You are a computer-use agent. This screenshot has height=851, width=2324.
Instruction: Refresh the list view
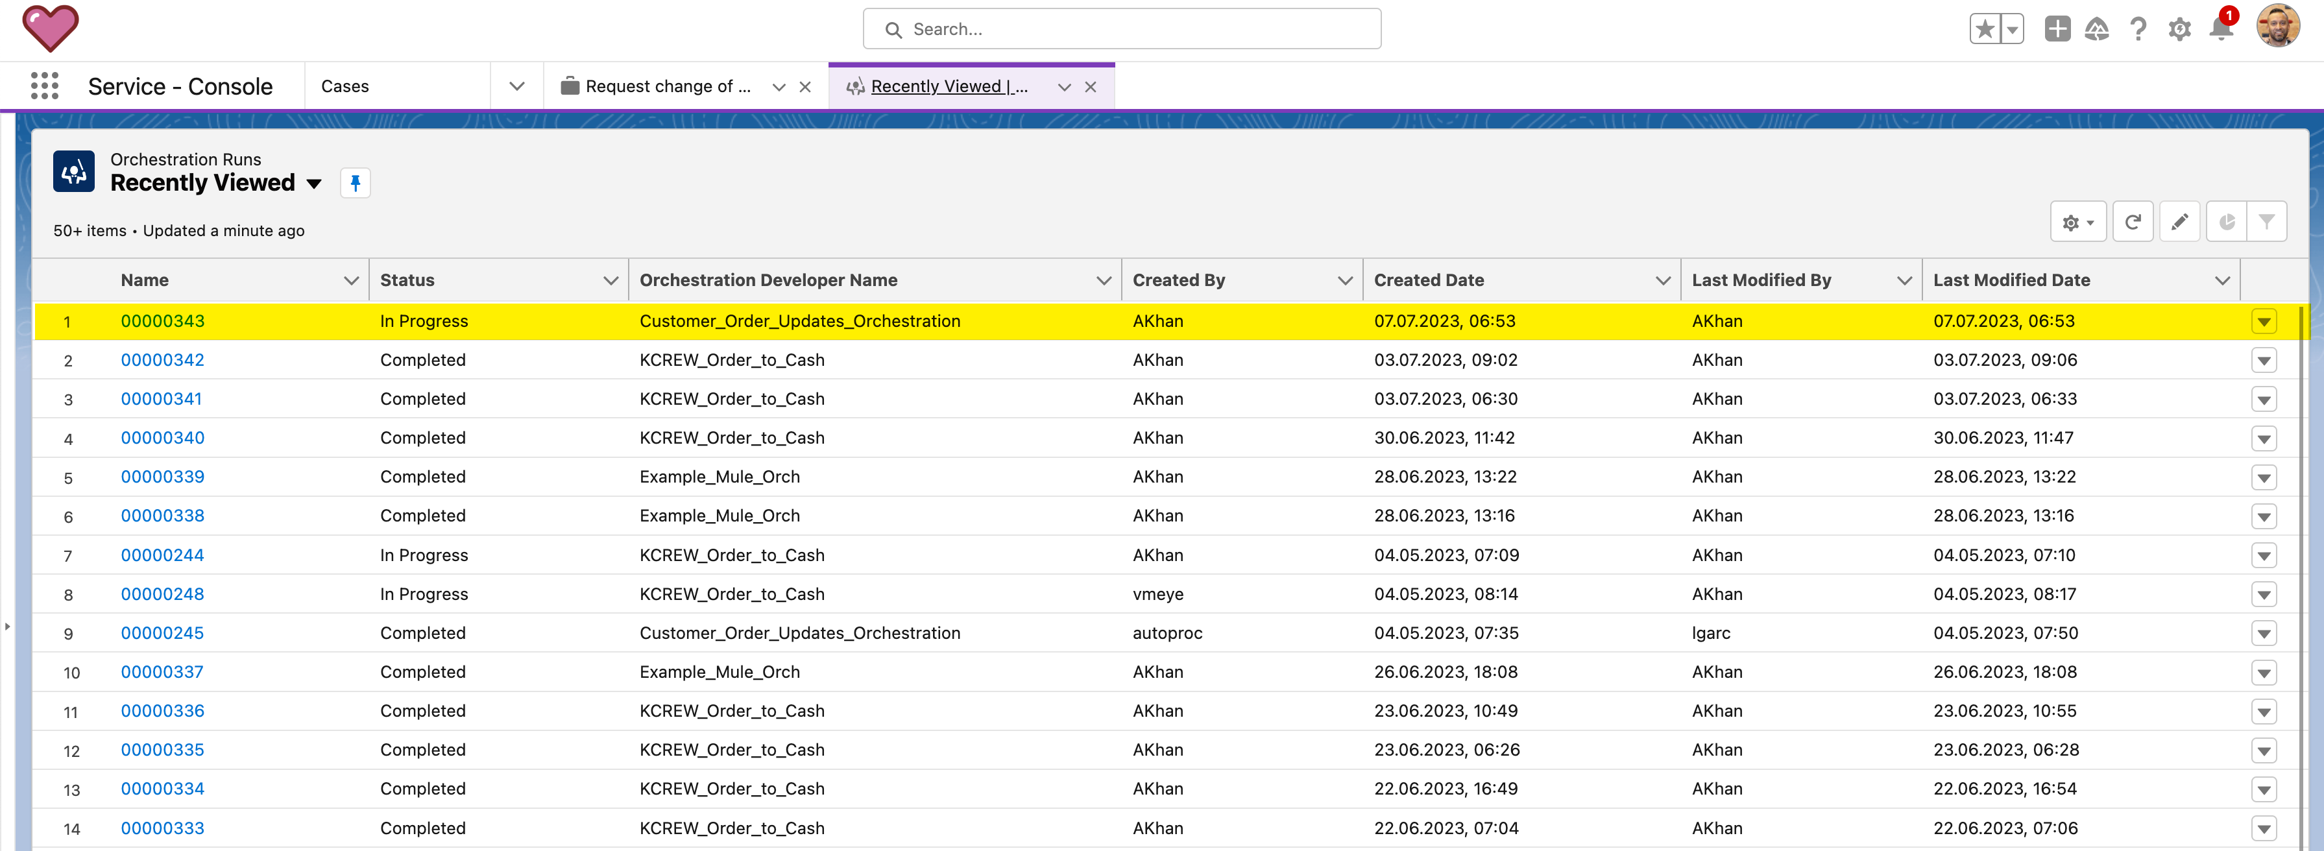tap(2133, 222)
